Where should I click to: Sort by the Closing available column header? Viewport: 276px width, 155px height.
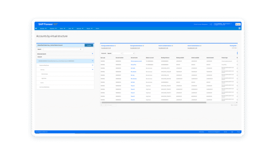click(x=180, y=58)
